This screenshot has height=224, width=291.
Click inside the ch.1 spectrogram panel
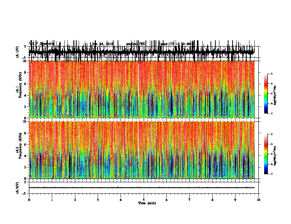pos(142,89)
